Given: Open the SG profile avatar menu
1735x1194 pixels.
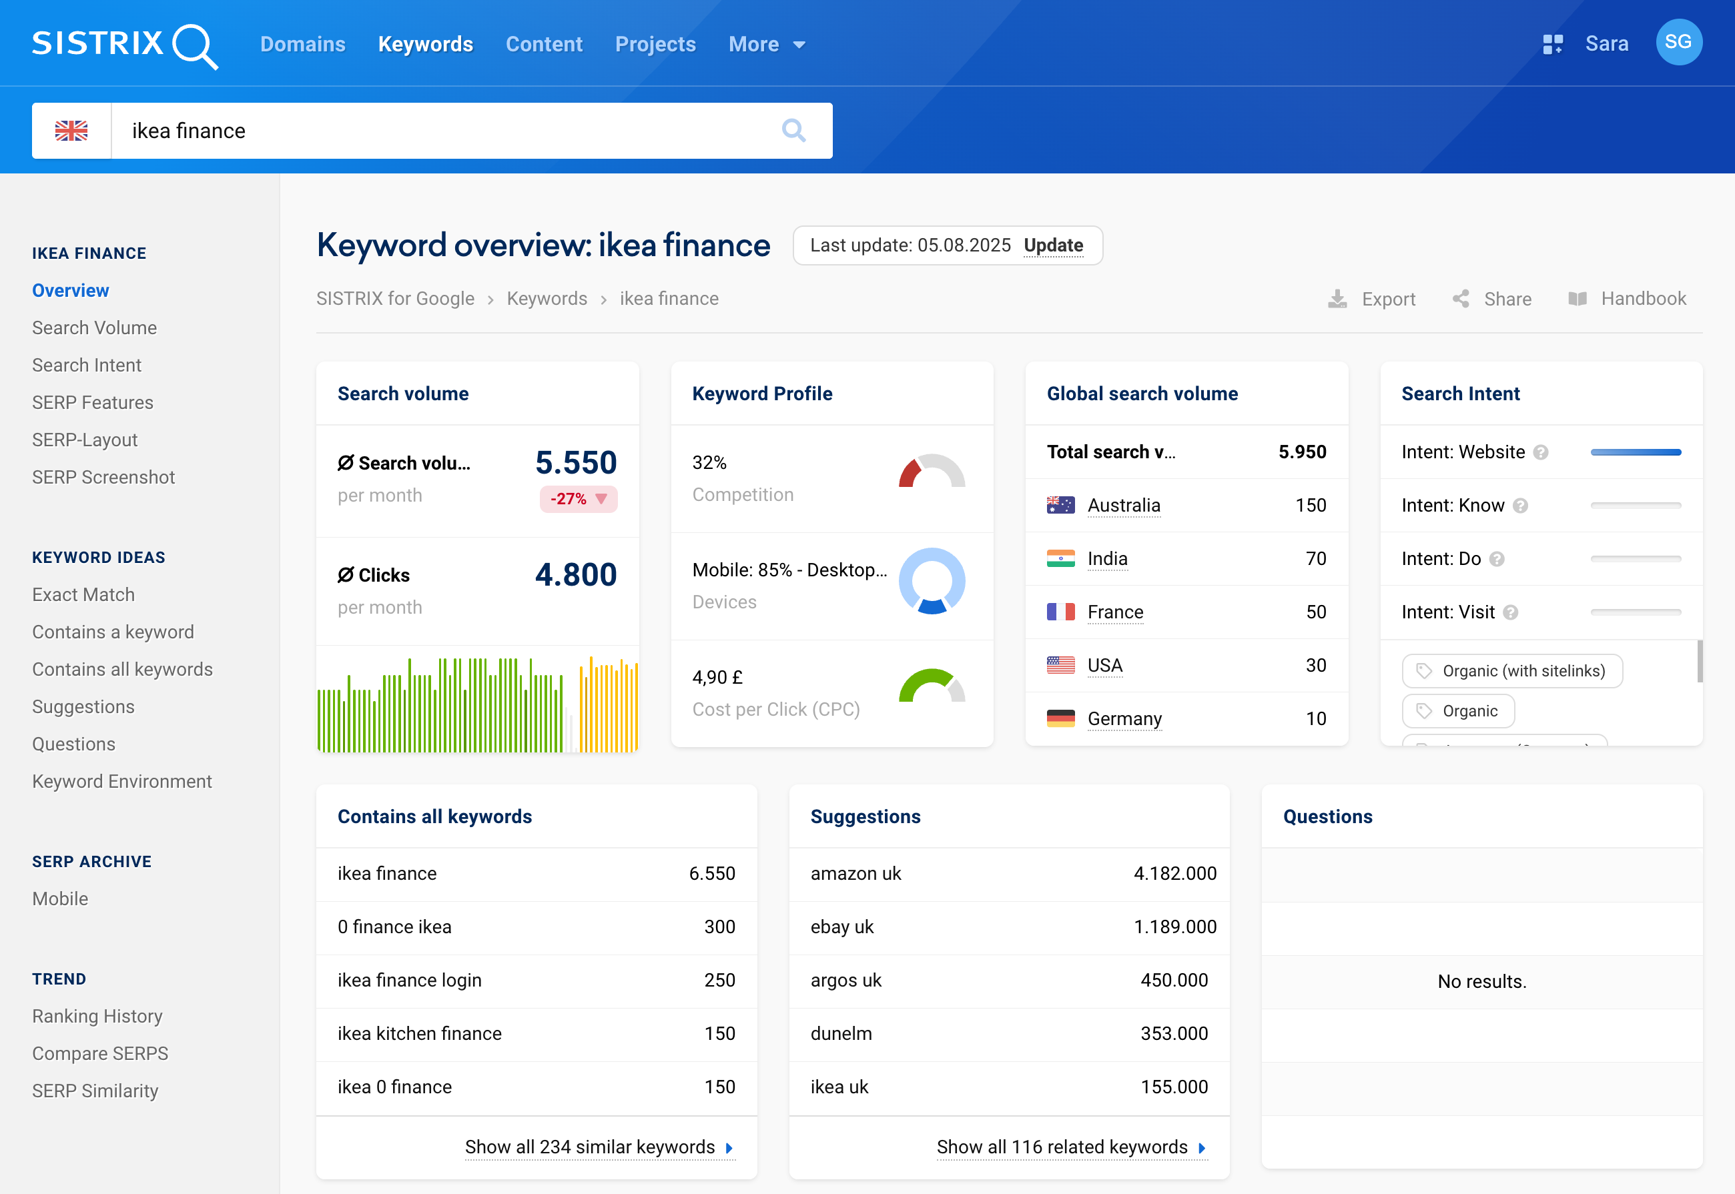Looking at the screenshot, I should pyautogui.click(x=1678, y=43).
